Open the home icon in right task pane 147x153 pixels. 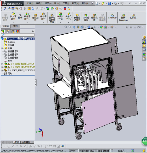tap(144, 37)
